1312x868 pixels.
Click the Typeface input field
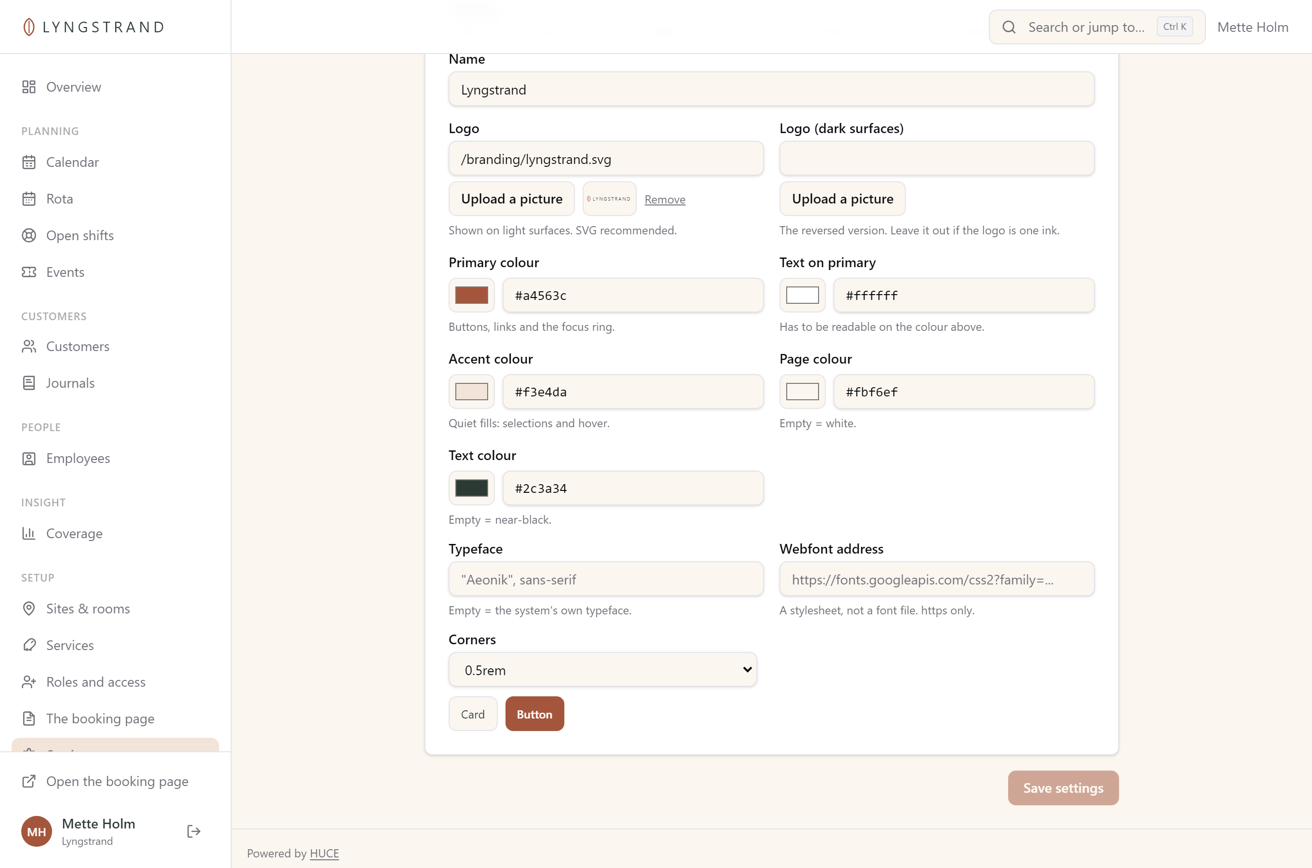[606, 579]
